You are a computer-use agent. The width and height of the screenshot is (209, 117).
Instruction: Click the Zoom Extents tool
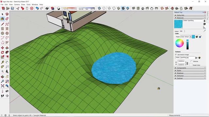tap(2, 86)
